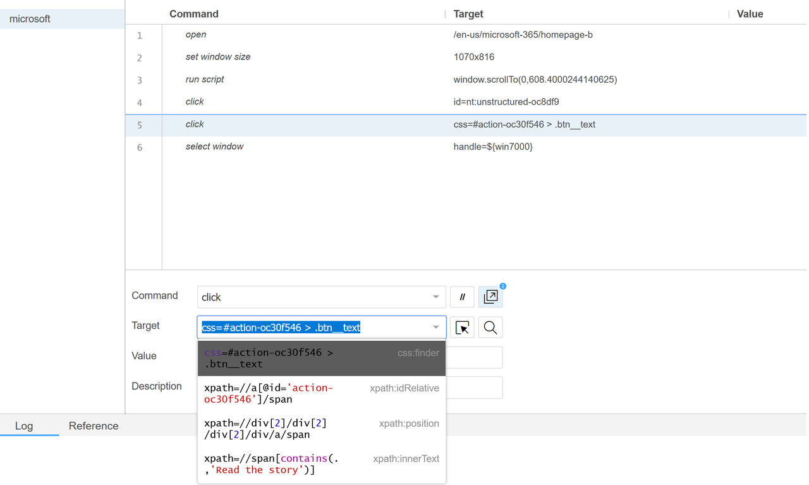Open the Command dropdown arrow
The image size is (809, 485).
pos(435,297)
